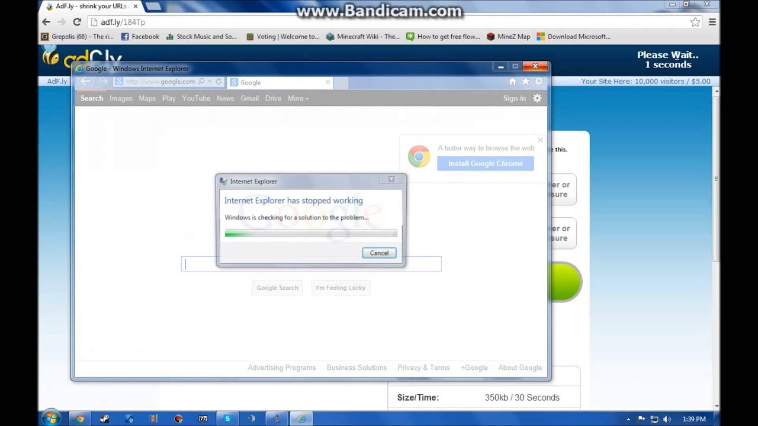Click the Internet Explorer Home icon
The height and width of the screenshot is (426, 758).
pyautogui.click(x=513, y=82)
